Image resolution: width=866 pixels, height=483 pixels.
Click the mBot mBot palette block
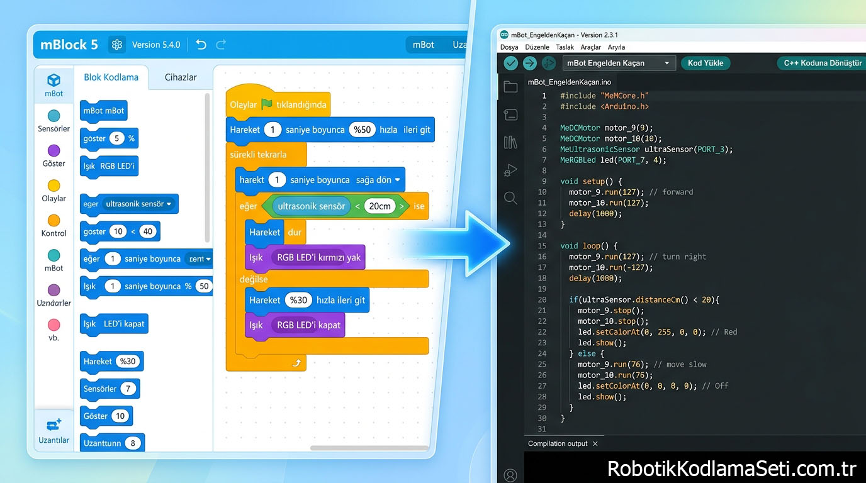click(104, 111)
